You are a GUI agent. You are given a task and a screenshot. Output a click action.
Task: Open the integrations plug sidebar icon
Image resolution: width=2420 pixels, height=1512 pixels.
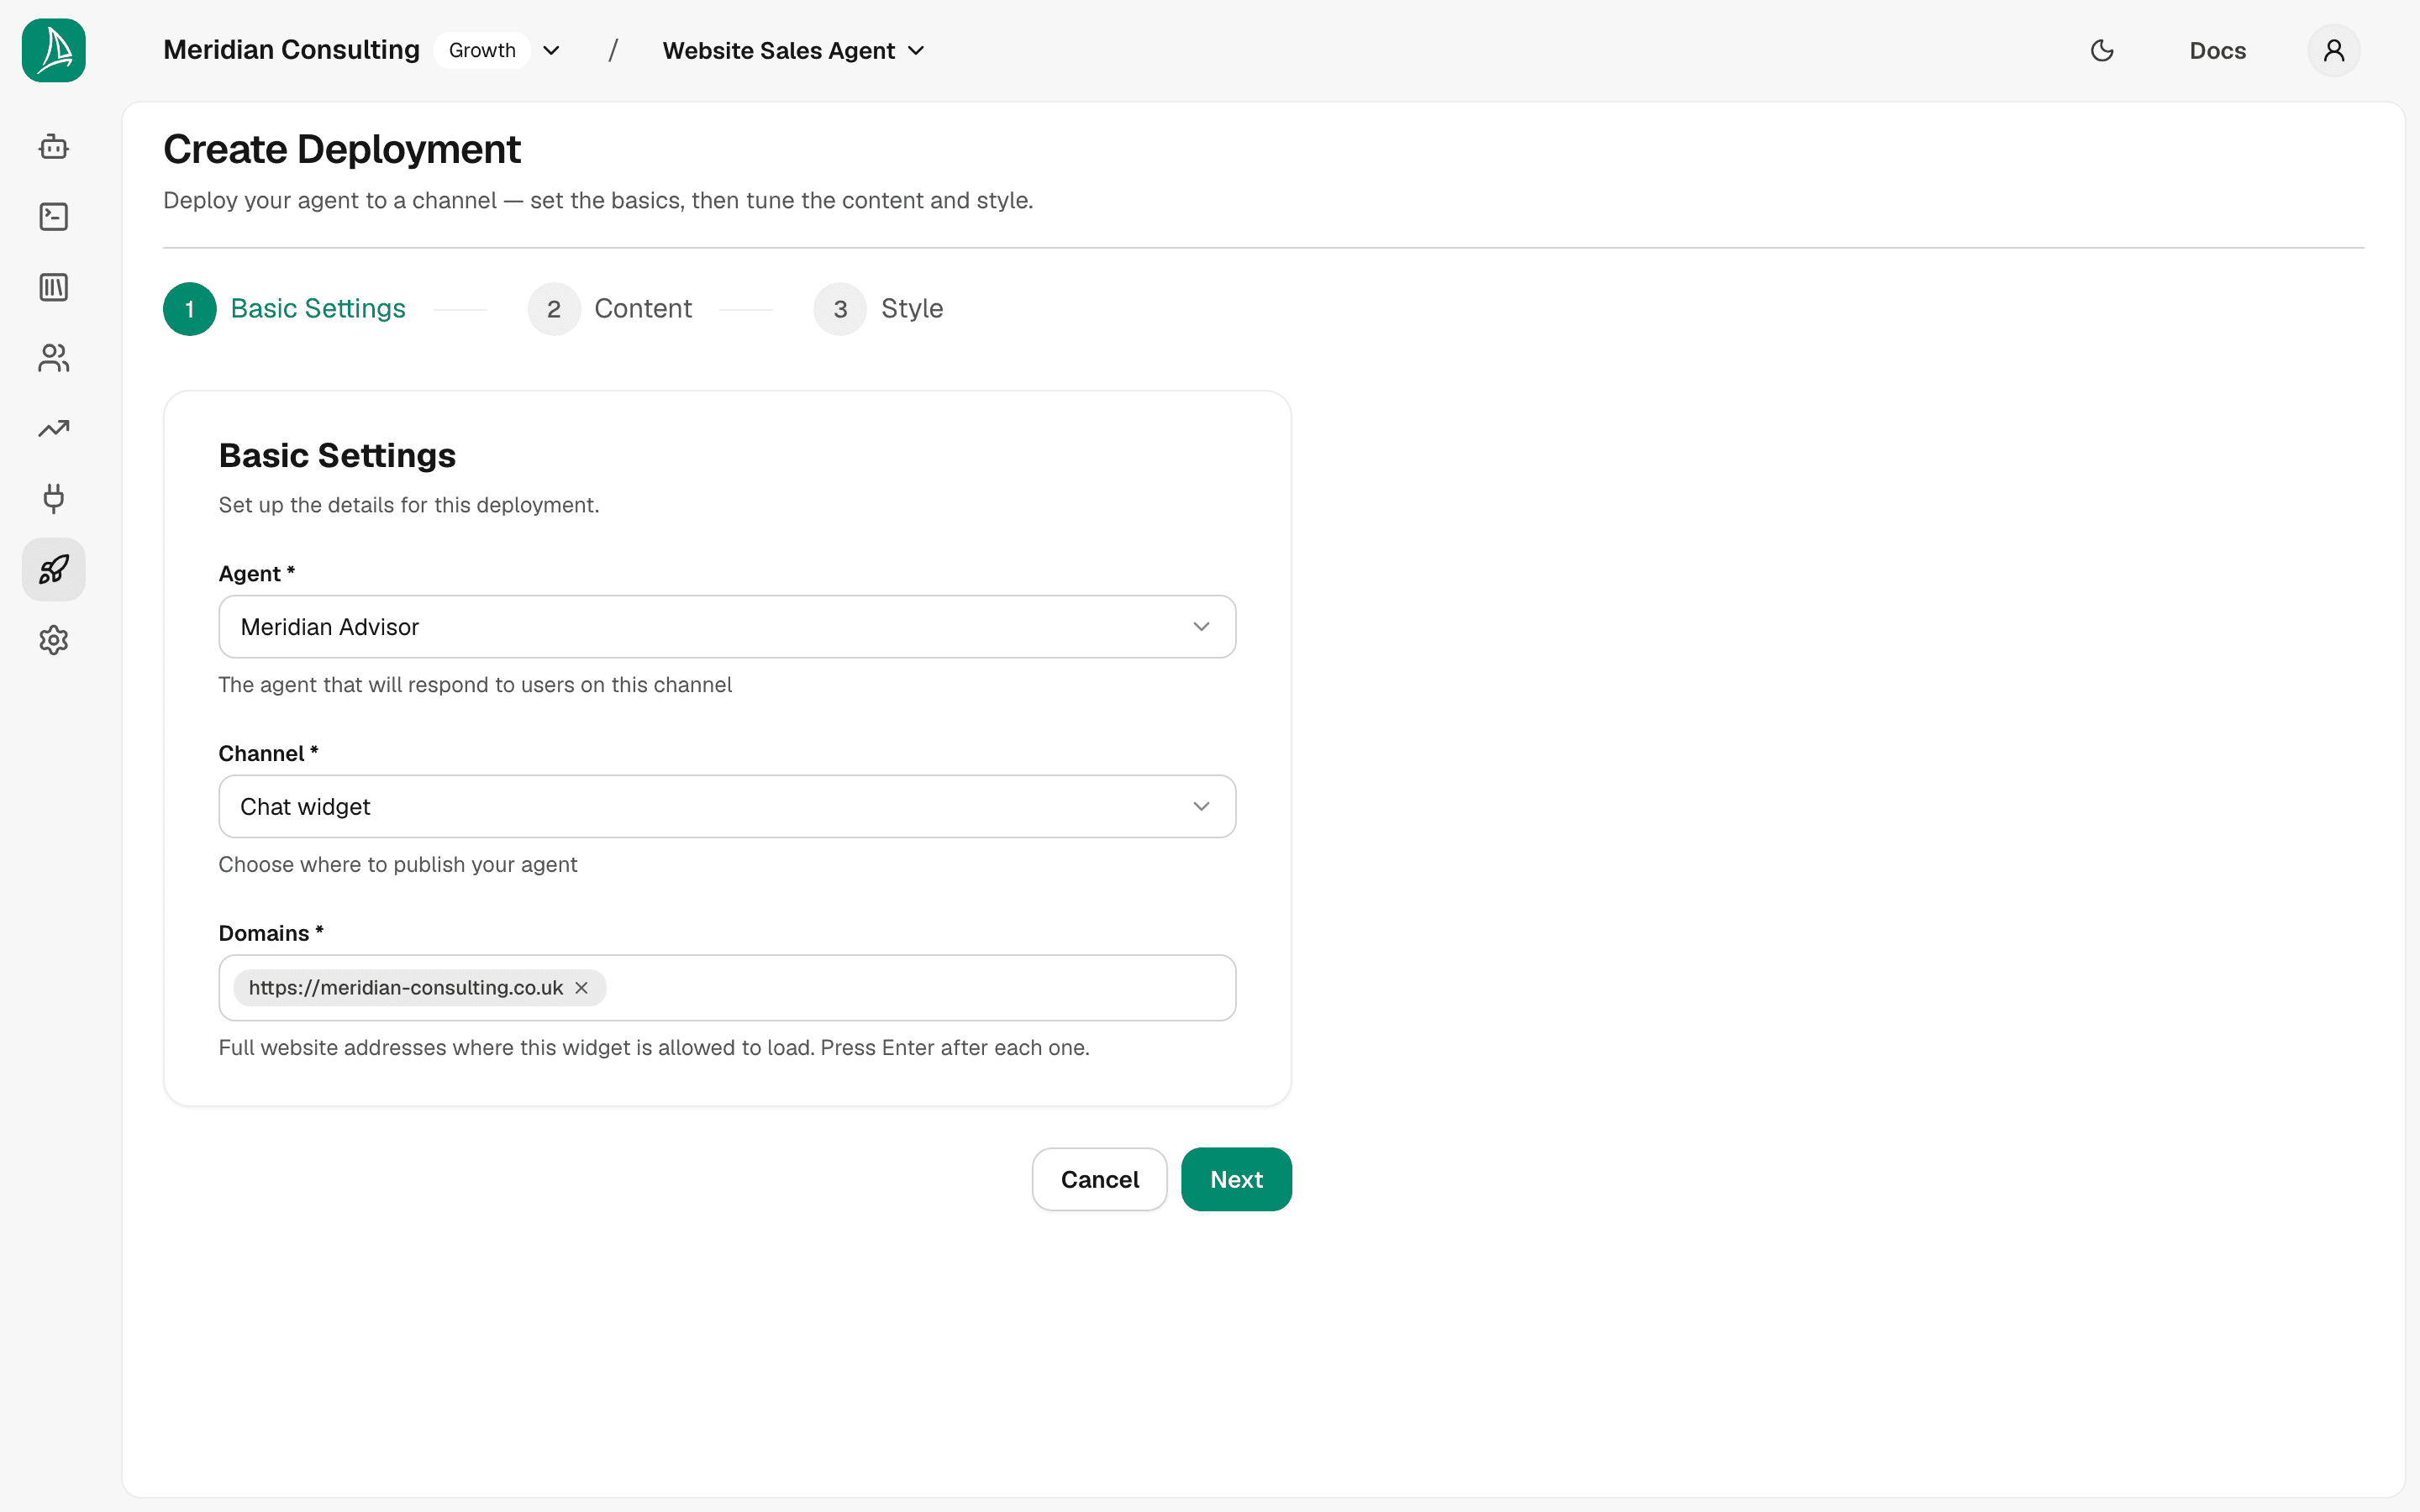pos(53,499)
